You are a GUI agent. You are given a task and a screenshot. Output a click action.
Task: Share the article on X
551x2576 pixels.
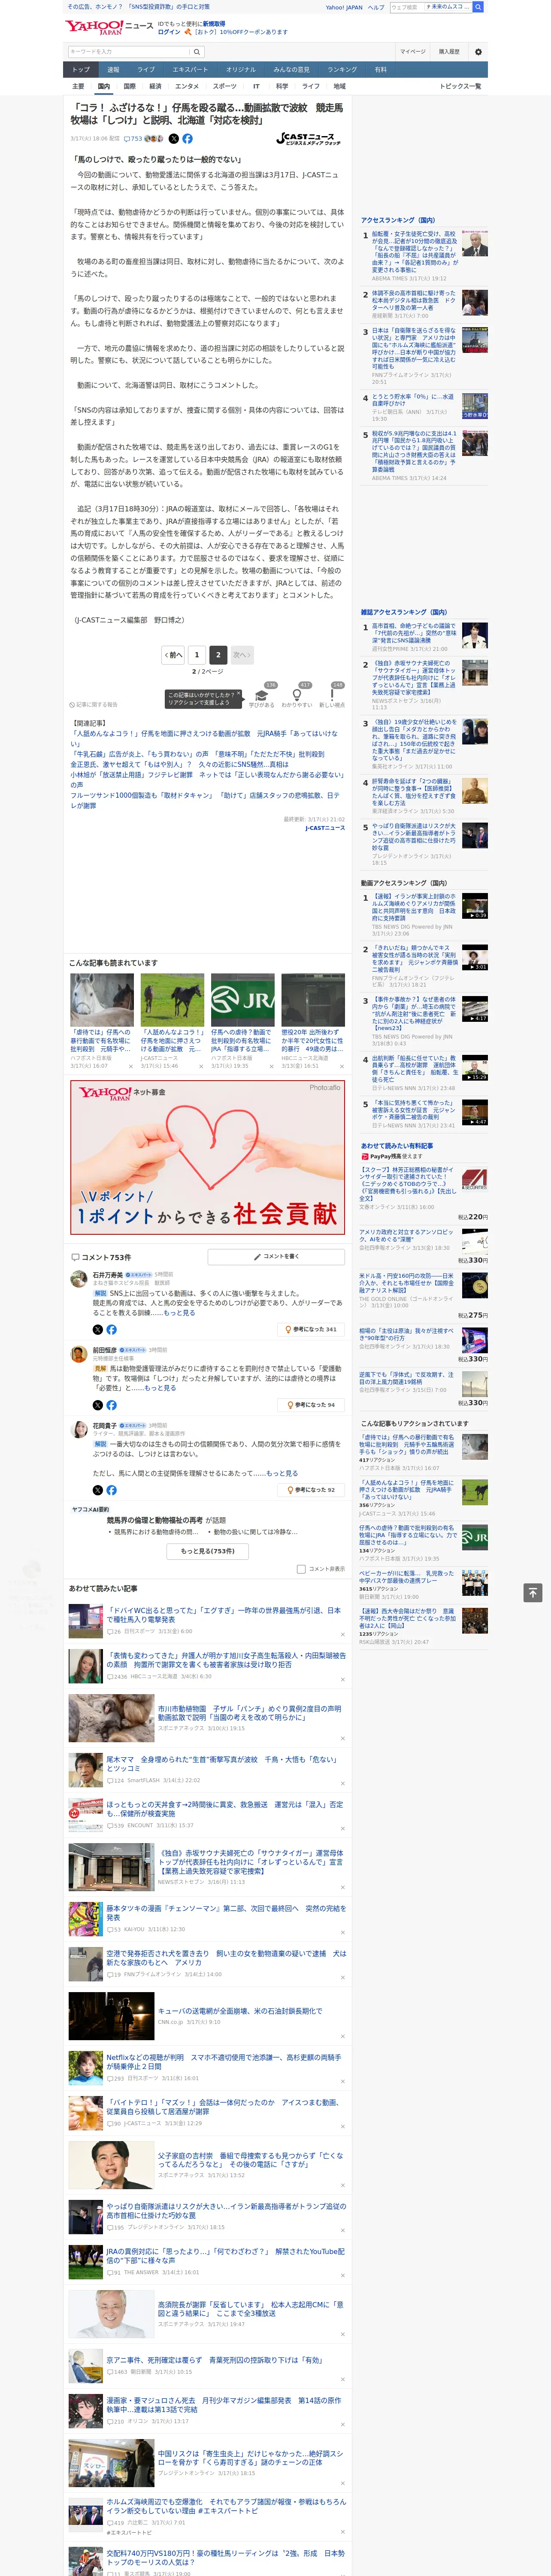point(174,139)
